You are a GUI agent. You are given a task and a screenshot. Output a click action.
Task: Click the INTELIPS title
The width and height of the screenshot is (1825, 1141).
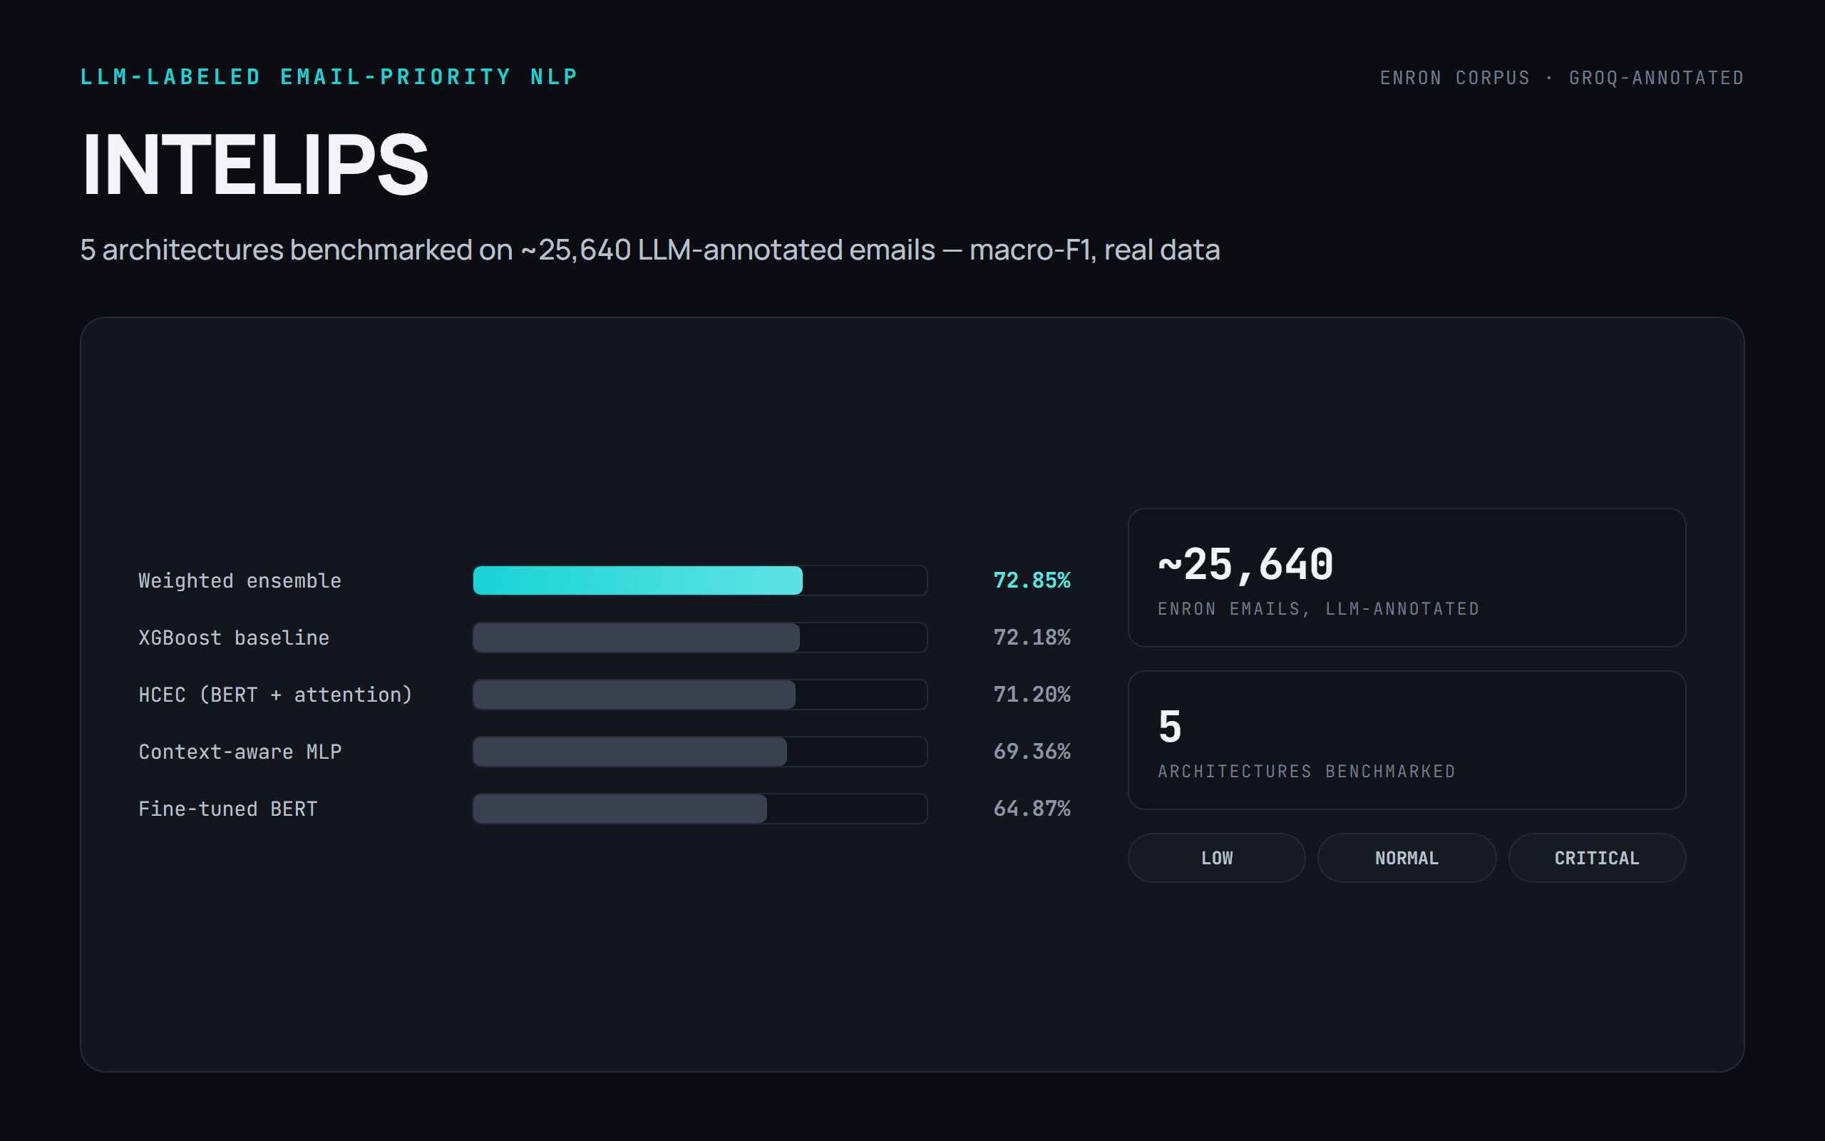tap(255, 165)
